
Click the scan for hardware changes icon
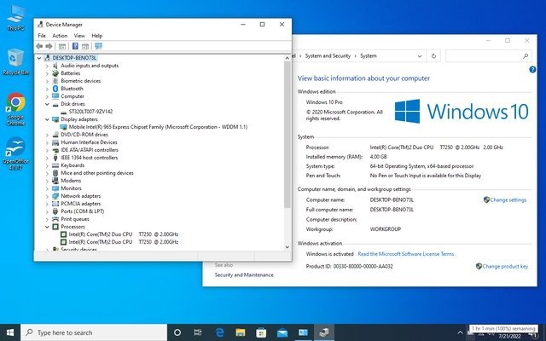pyautogui.click(x=99, y=46)
